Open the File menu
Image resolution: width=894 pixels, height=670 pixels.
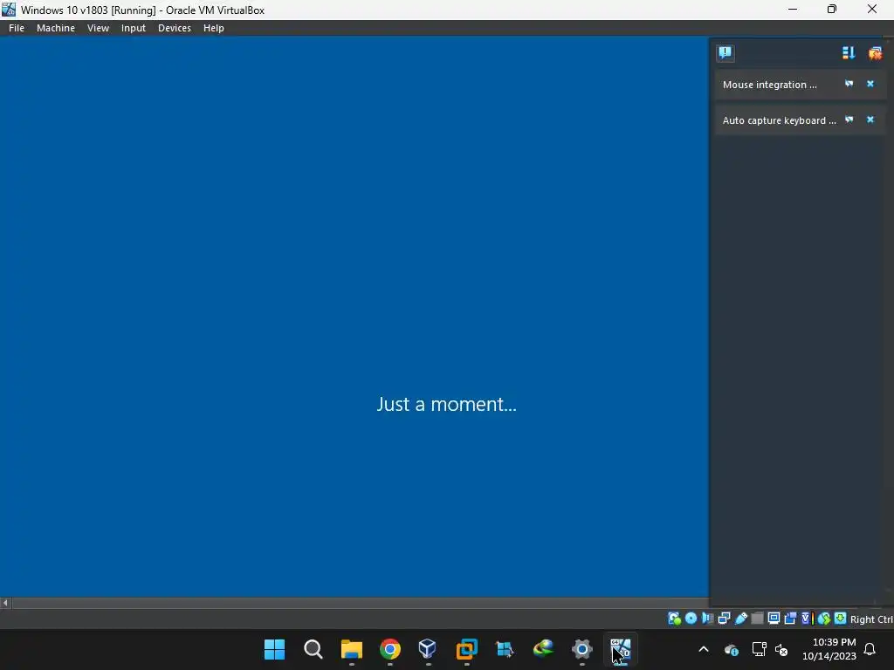coord(17,28)
